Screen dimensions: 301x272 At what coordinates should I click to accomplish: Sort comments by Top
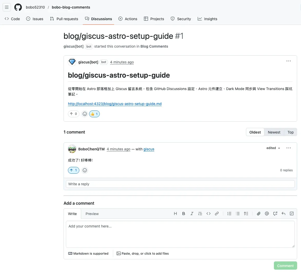click(x=290, y=132)
